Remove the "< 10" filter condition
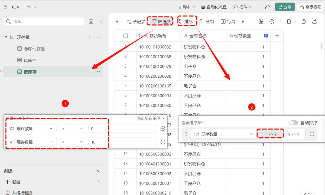This screenshot has height=195, width=325. (163, 142)
